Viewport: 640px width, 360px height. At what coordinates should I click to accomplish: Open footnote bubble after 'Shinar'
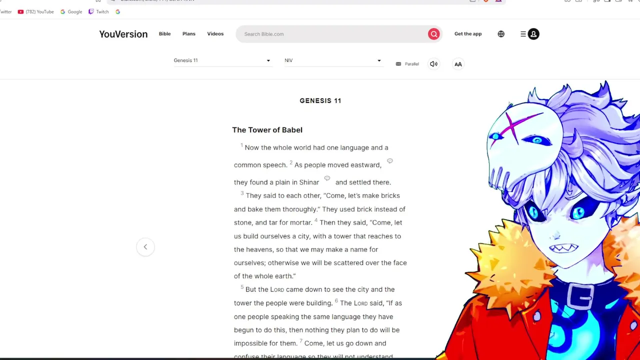coord(327,178)
